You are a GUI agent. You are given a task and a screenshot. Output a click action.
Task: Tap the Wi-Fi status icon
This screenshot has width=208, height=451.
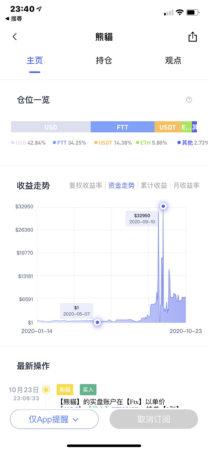[x=180, y=12]
